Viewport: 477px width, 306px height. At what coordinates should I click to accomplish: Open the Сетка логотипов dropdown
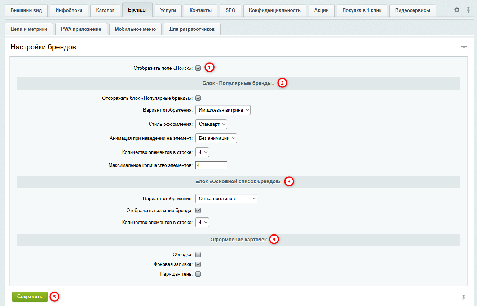[x=226, y=198]
